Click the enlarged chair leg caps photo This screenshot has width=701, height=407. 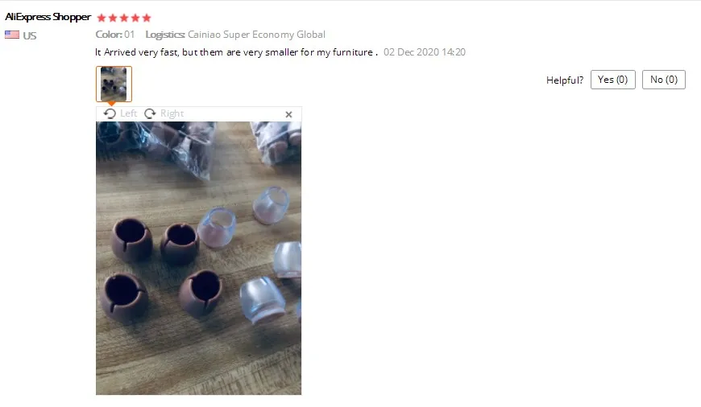coord(198,258)
